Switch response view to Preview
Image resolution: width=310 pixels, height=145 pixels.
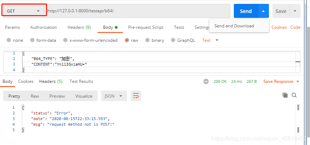coord(57,96)
